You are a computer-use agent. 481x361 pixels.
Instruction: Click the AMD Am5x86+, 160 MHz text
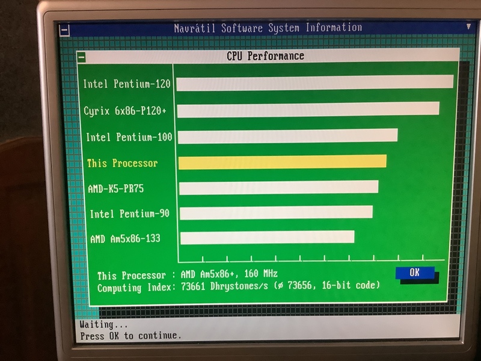pyautogui.click(x=229, y=274)
